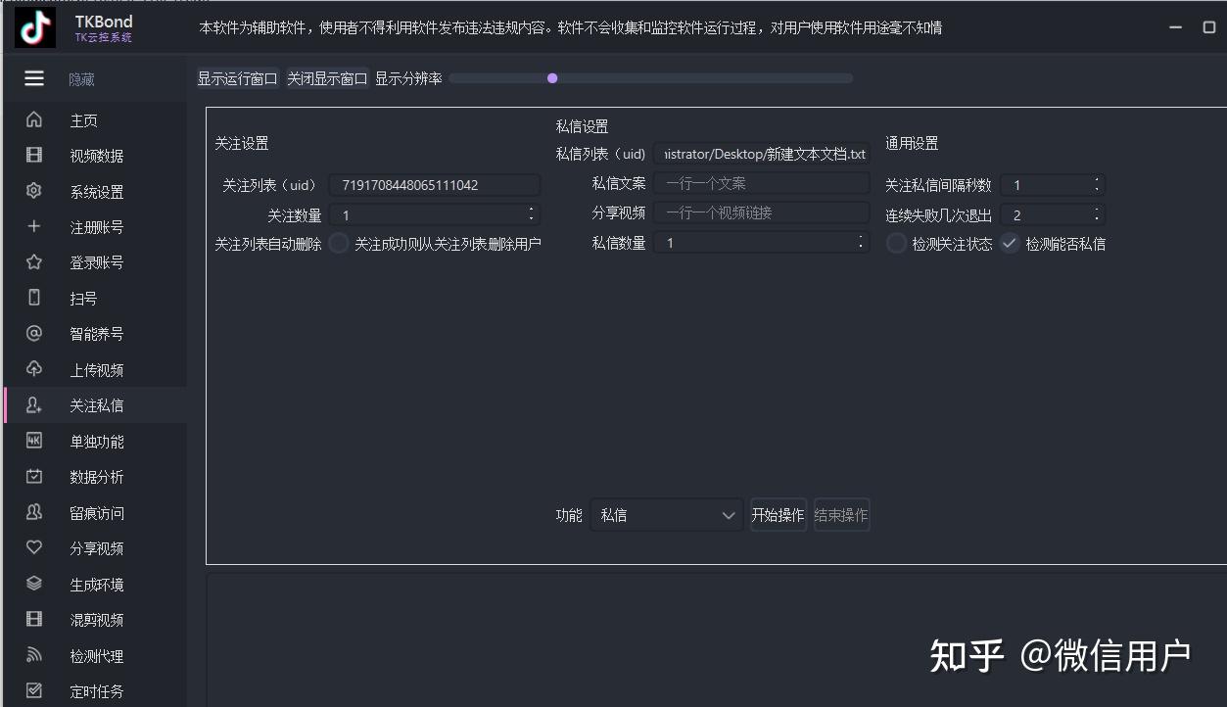Image resolution: width=1227 pixels, height=707 pixels.
Task: Open 系统设置 via the gear icon
Action: pyautogui.click(x=33, y=191)
